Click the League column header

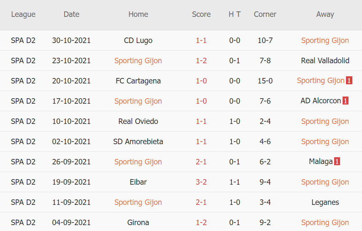[x=23, y=14]
